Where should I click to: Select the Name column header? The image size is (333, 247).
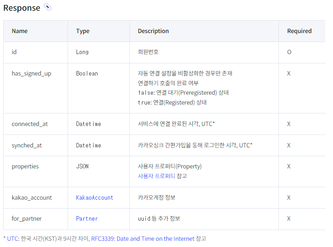(20, 31)
